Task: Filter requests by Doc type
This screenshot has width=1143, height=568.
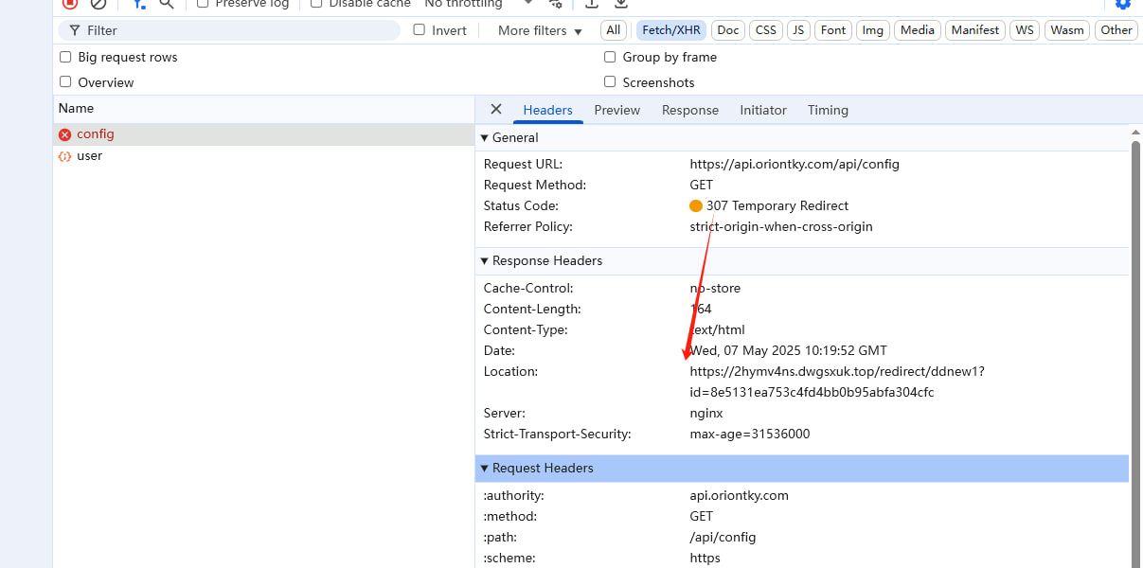Action: pyautogui.click(x=728, y=30)
